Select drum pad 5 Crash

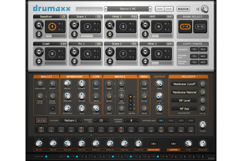(x=52, y=54)
